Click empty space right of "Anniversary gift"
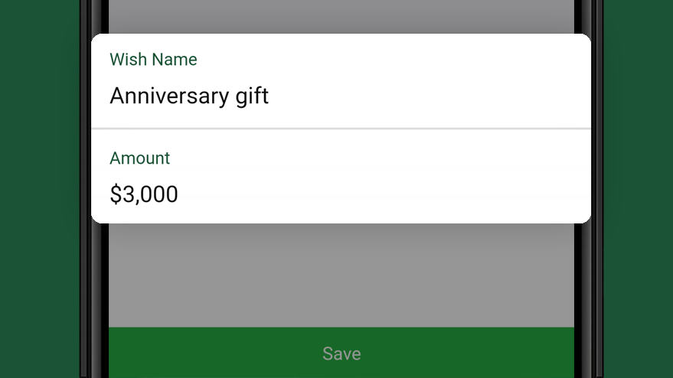This screenshot has height=378, width=673. (430, 96)
